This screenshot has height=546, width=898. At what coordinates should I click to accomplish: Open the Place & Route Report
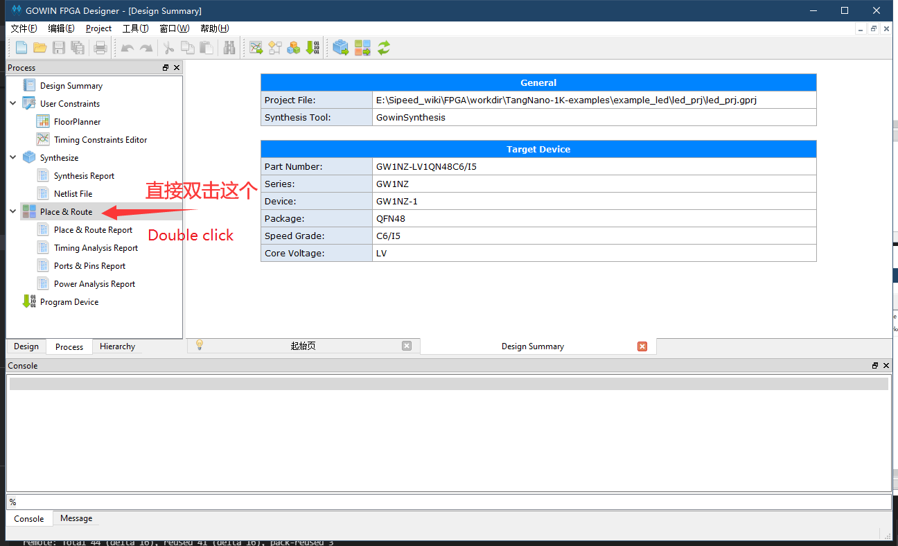coord(93,229)
